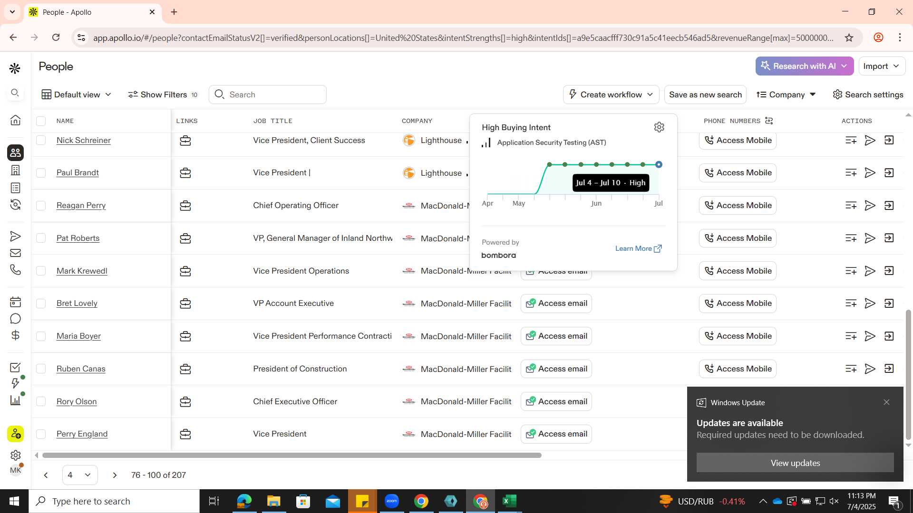The image size is (913, 513).
Task: Click the intent popup settings gear
Action: 659,127
